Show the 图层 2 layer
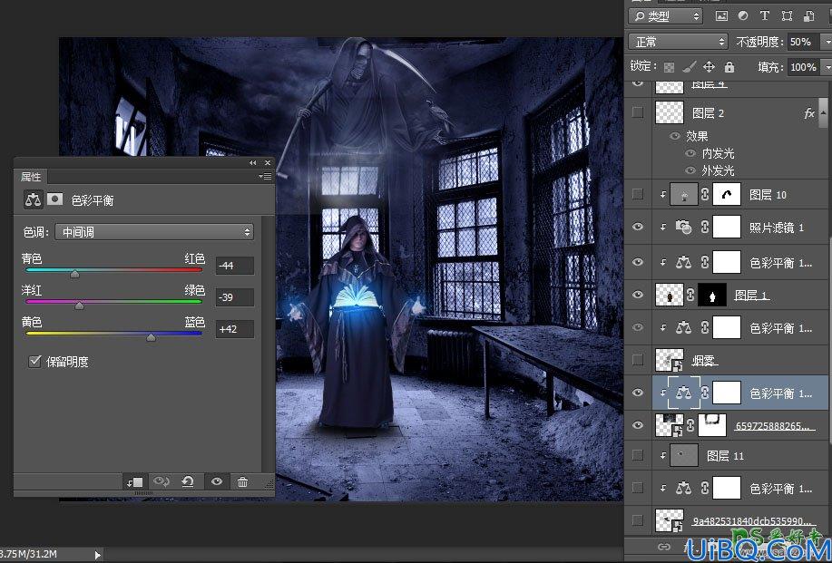The height and width of the screenshot is (563, 832). point(638,112)
